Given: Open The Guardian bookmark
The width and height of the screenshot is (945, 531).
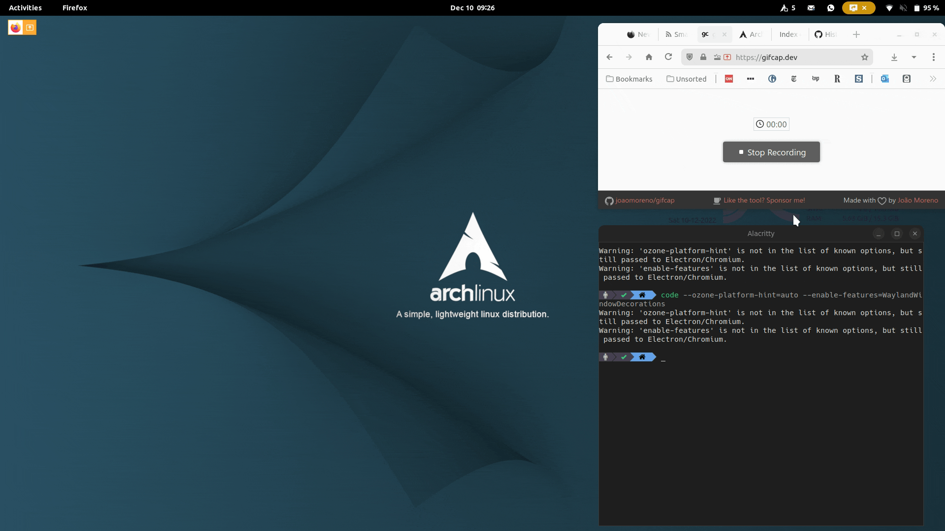Looking at the screenshot, I should (772, 79).
